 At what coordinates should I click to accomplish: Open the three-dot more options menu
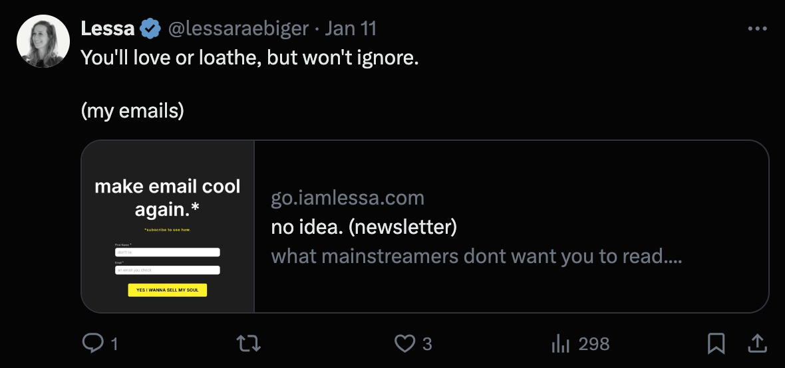click(757, 29)
